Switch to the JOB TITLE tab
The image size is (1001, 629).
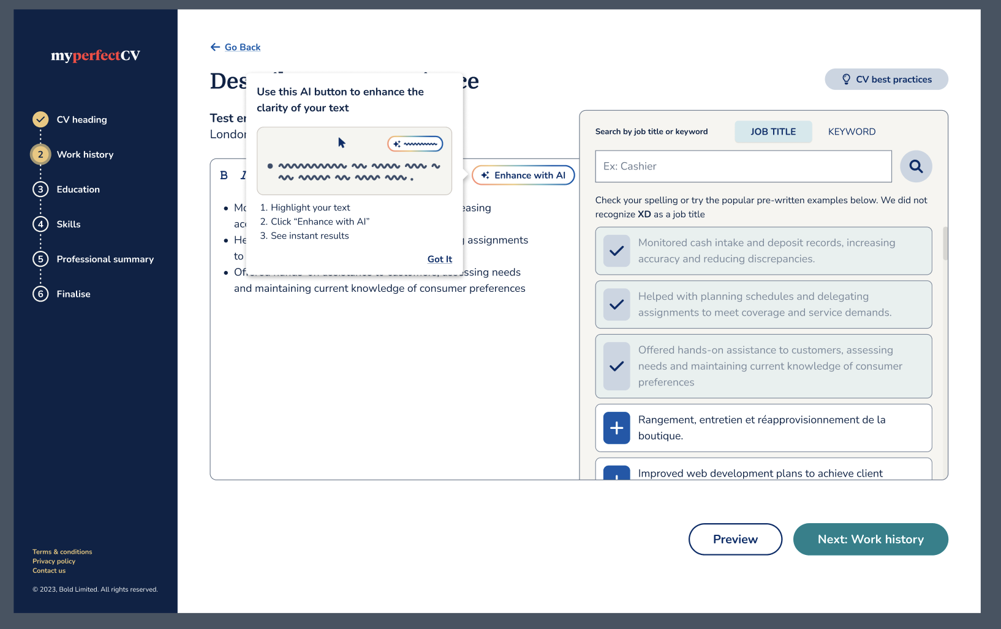pyautogui.click(x=773, y=132)
